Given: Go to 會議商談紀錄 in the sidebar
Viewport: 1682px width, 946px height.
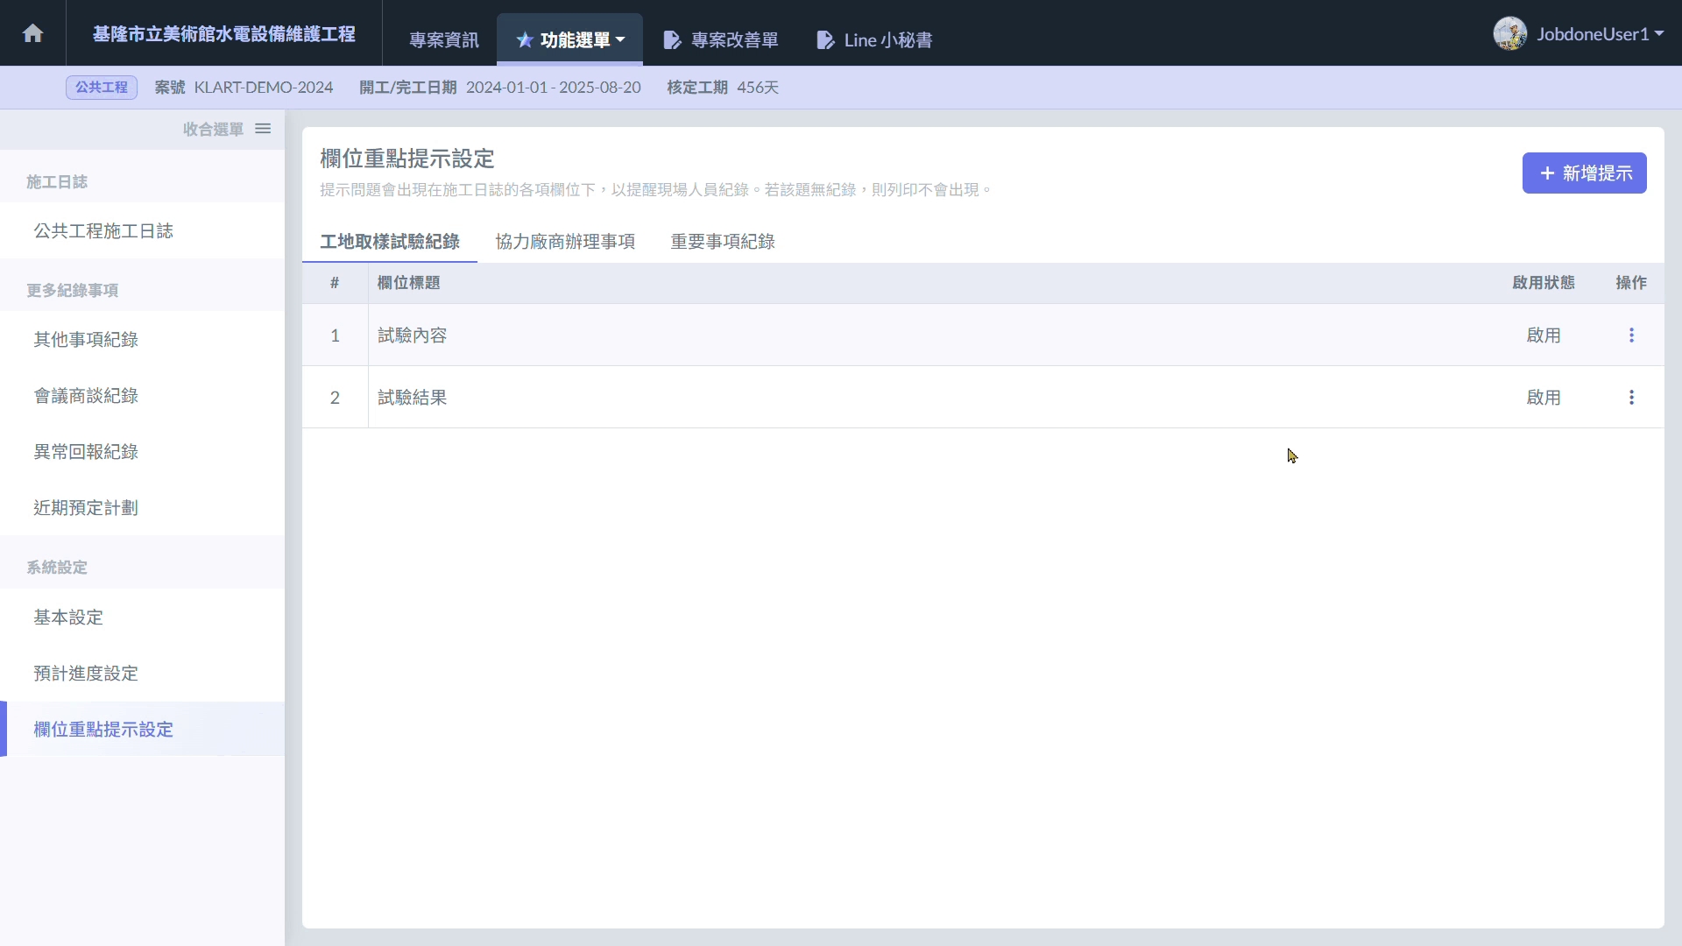Looking at the screenshot, I should (x=86, y=396).
